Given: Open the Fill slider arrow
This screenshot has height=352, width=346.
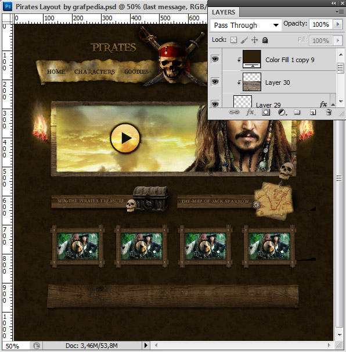Looking at the screenshot, I should (338, 41).
